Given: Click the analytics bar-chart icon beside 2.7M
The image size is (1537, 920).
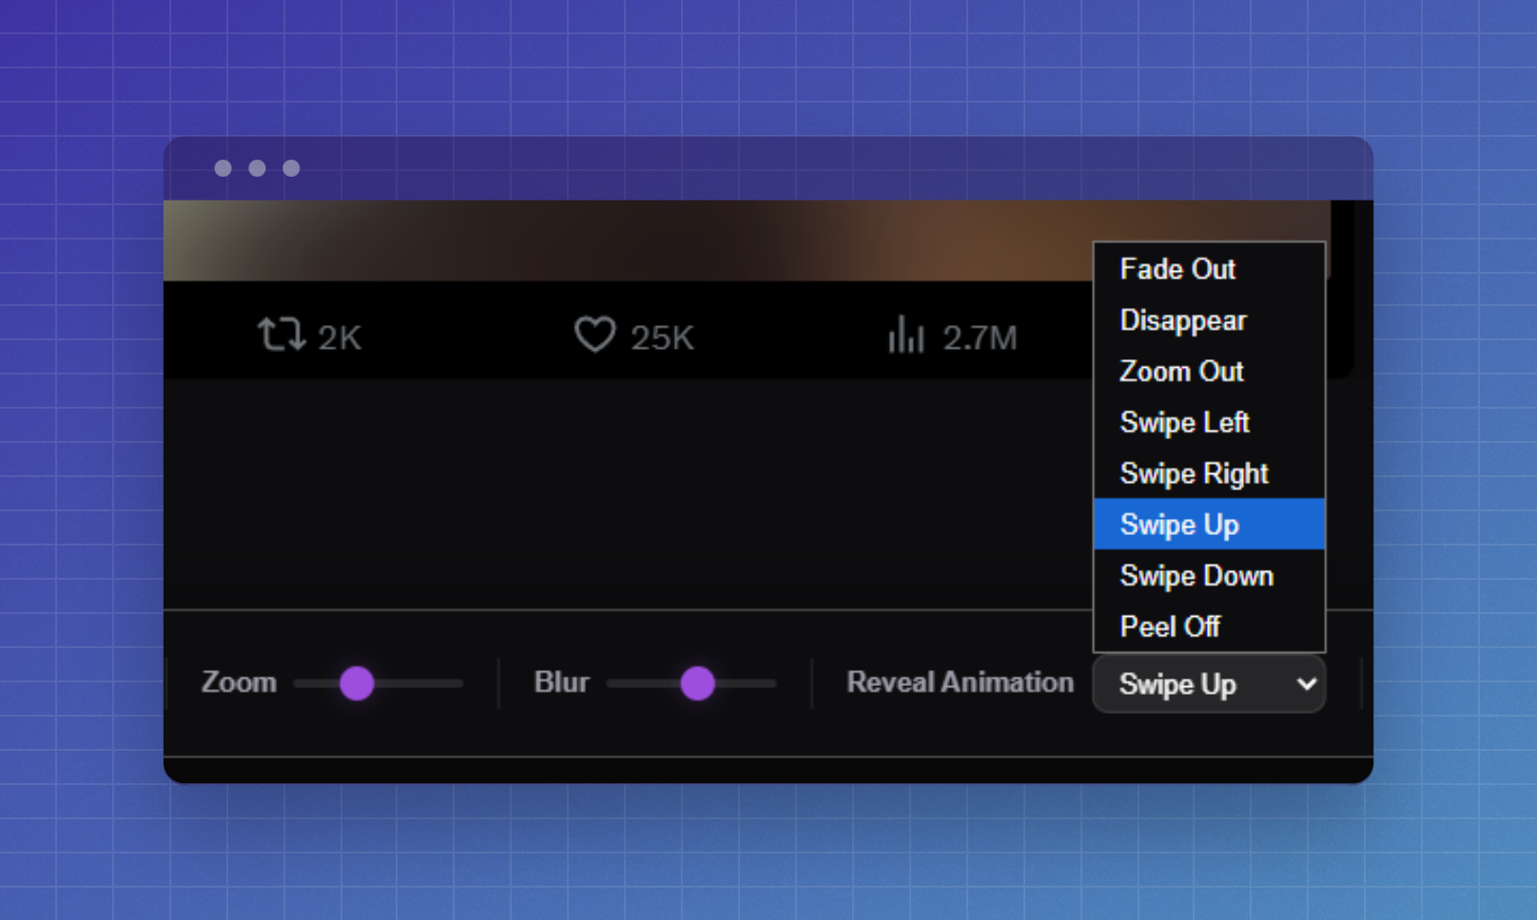Looking at the screenshot, I should [x=907, y=335].
